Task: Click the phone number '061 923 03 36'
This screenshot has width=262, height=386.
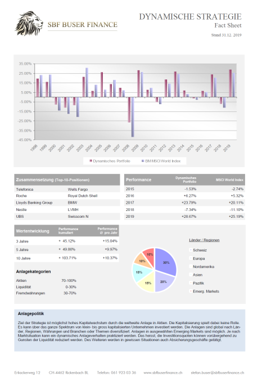Action: (x=123, y=372)
